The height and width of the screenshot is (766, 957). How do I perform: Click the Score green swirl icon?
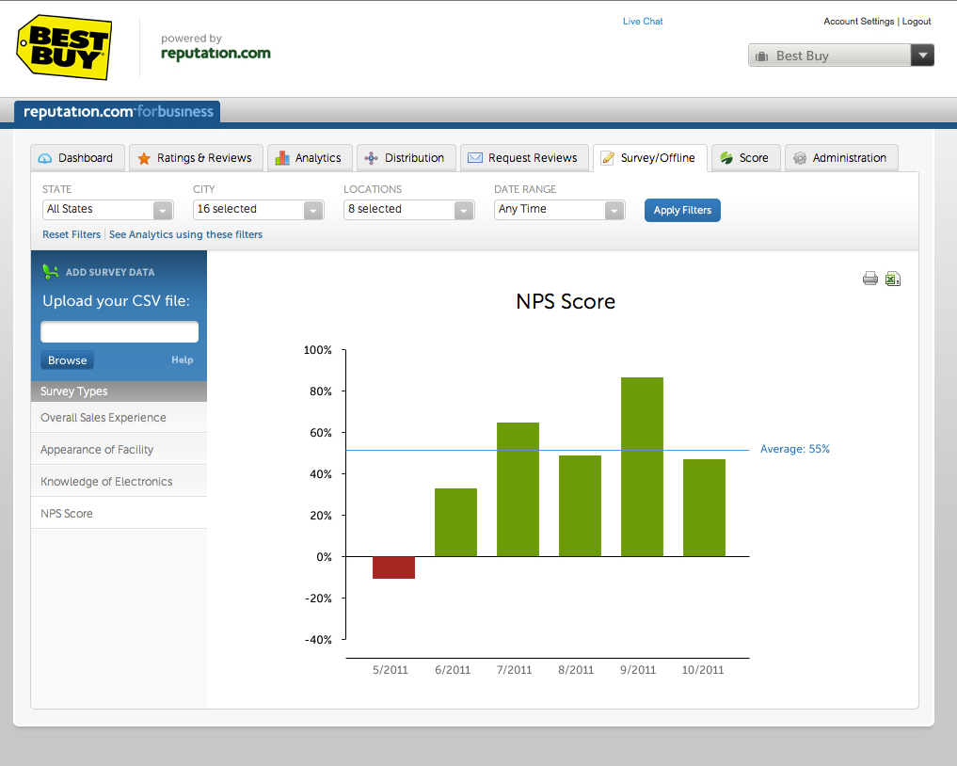pos(726,158)
